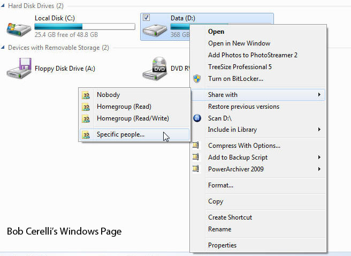Click the Hard Disk Drives (2) header
The image size is (351, 256).
(x=36, y=6)
